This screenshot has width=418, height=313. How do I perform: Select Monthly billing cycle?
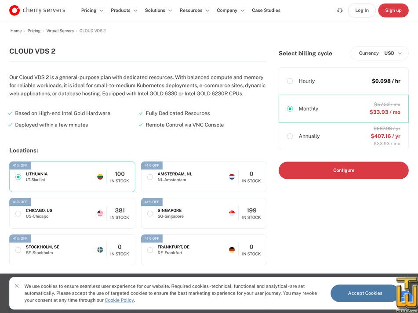point(344,108)
